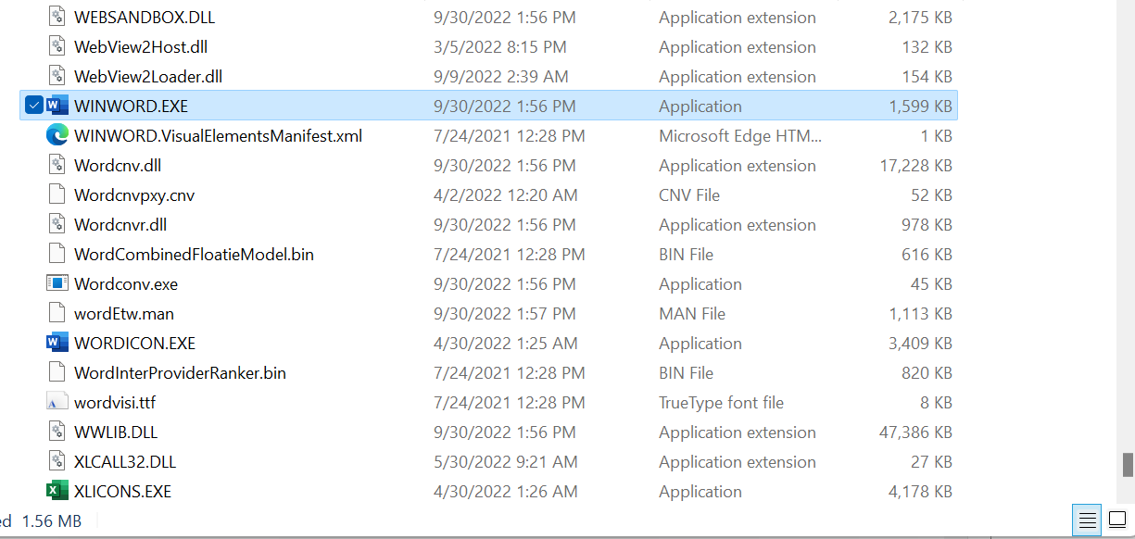
Task: Click the size value 3,409 KB
Action: pos(920,344)
